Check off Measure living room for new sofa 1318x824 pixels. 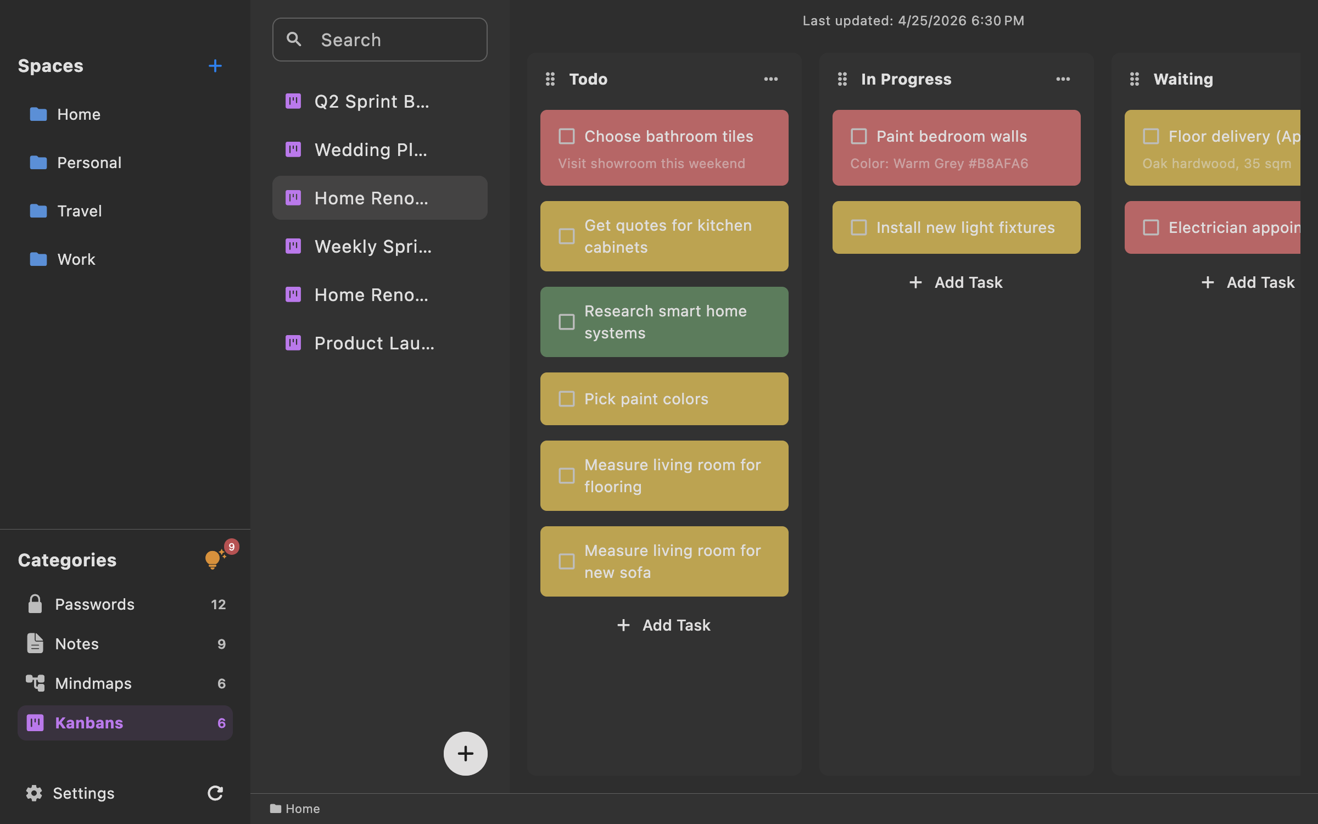click(566, 561)
